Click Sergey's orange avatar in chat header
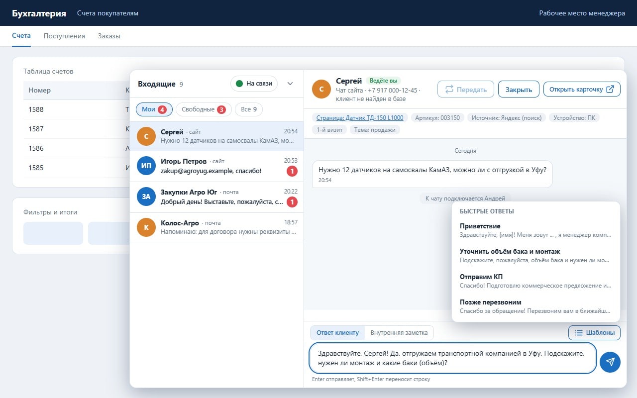This screenshot has width=637, height=398. point(321,89)
